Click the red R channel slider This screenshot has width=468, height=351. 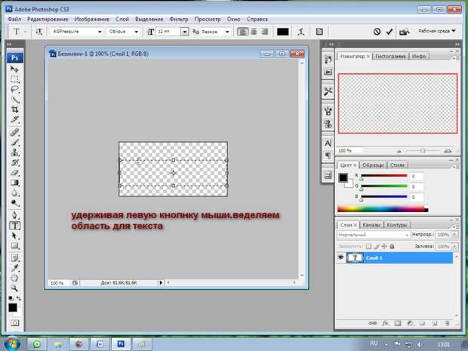coord(383,176)
